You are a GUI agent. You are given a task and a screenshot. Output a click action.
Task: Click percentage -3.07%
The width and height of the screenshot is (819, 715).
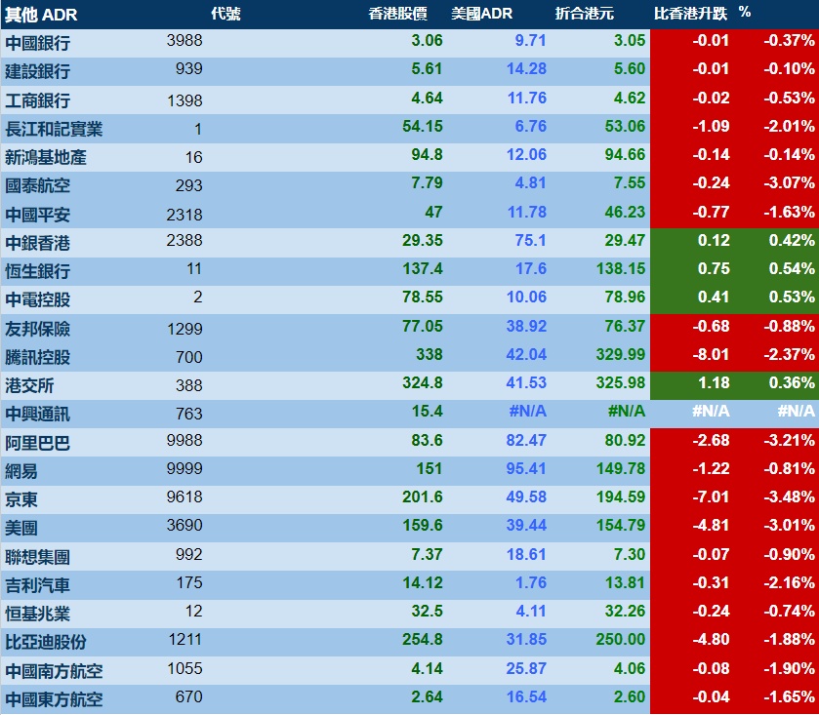[x=790, y=182]
